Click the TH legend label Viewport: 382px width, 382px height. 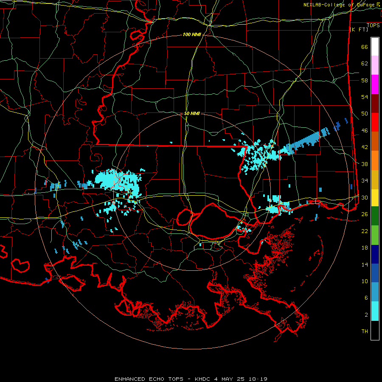[x=365, y=331]
